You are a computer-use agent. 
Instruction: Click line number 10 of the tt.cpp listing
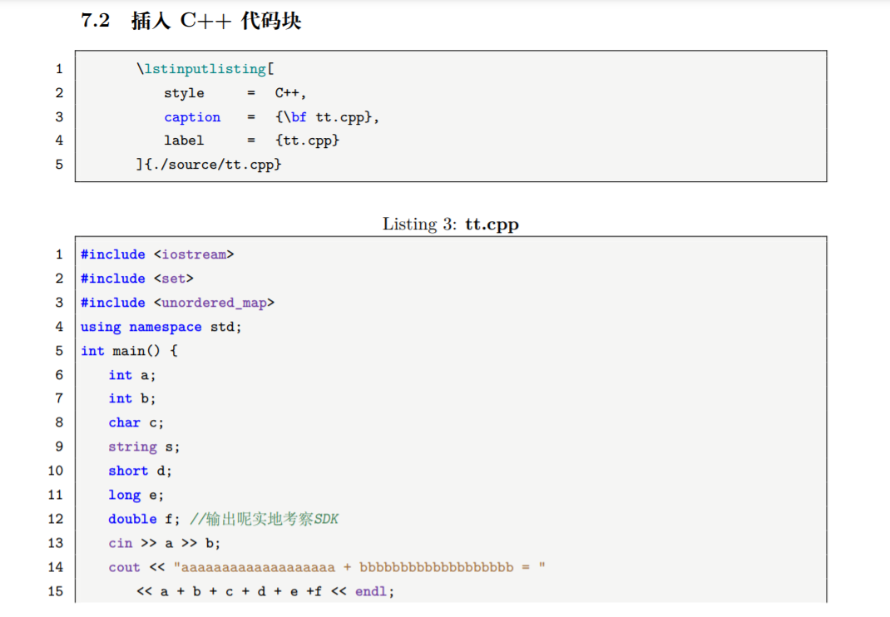coord(56,471)
